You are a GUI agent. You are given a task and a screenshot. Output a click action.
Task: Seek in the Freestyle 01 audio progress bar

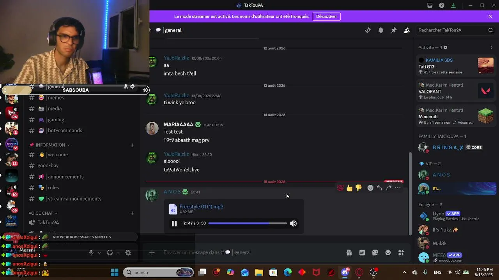(248, 224)
